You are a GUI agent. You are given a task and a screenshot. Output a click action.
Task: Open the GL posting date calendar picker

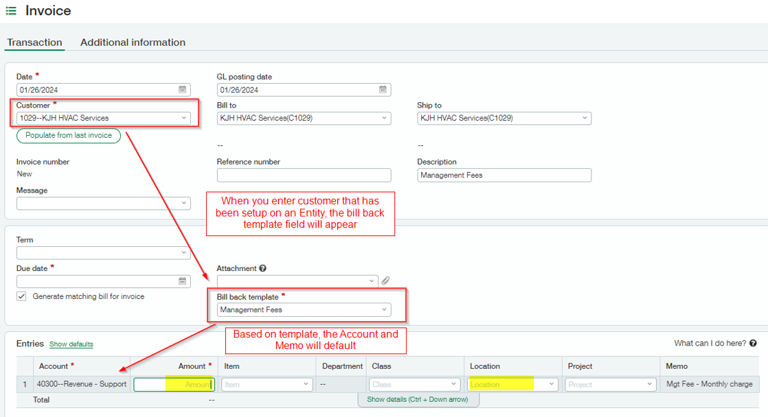click(x=383, y=89)
